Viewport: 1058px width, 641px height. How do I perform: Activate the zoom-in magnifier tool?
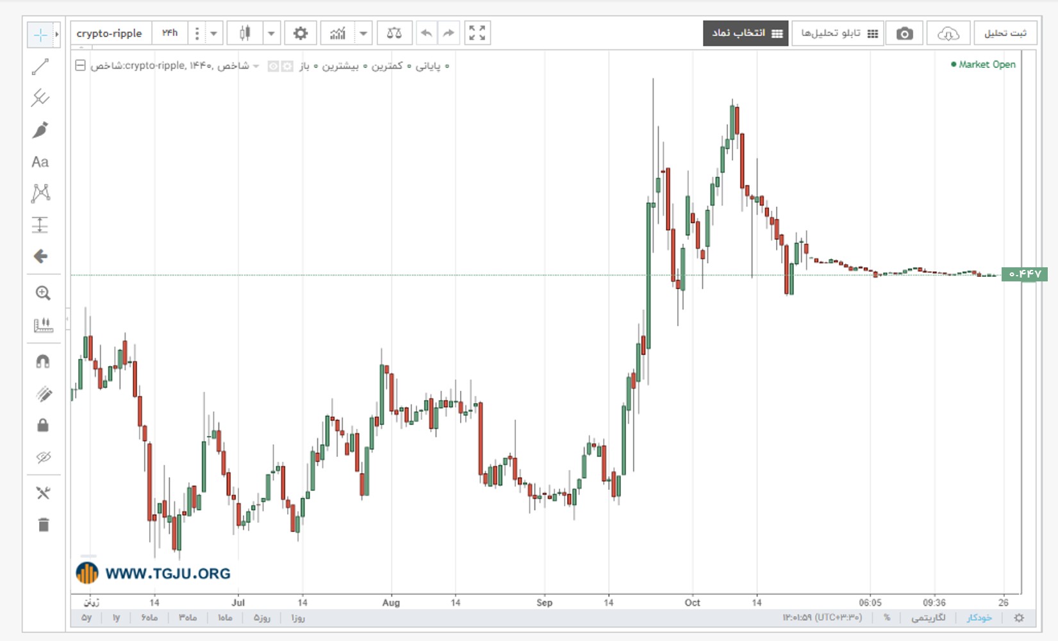click(43, 293)
